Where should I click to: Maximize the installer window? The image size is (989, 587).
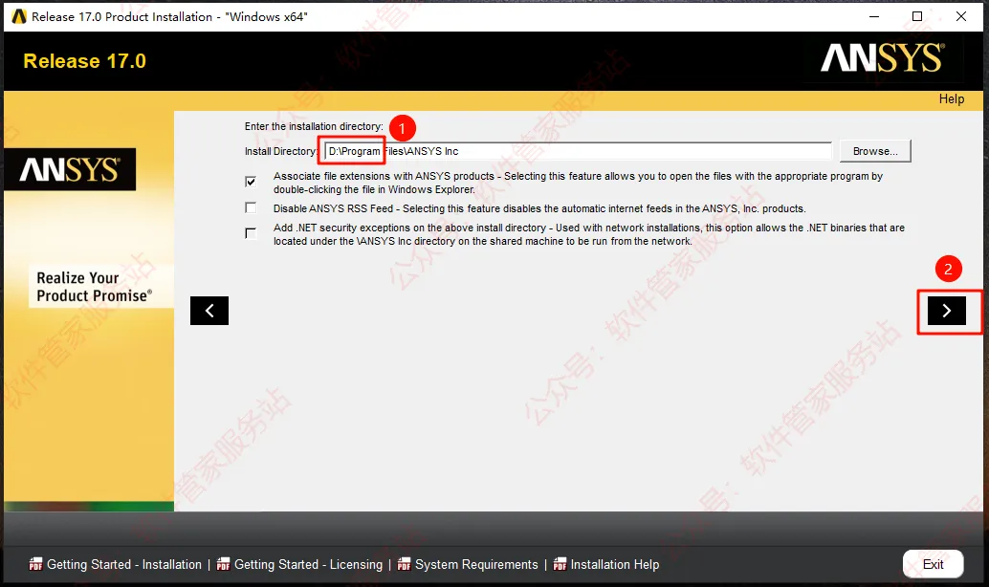917,16
